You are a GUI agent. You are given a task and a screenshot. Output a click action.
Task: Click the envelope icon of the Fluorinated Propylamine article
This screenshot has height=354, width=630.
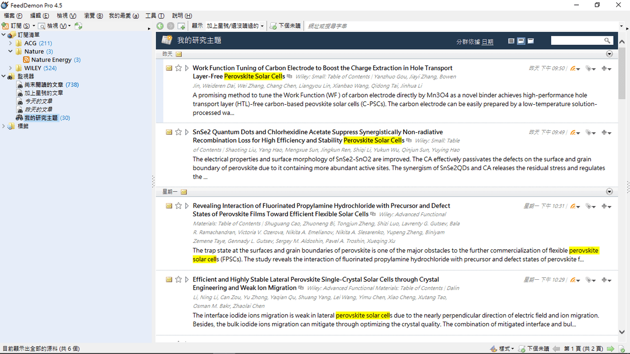click(x=169, y=206)
